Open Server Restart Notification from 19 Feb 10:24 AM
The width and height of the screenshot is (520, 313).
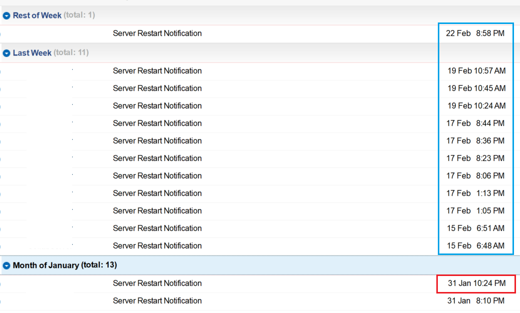coord(157,106)
